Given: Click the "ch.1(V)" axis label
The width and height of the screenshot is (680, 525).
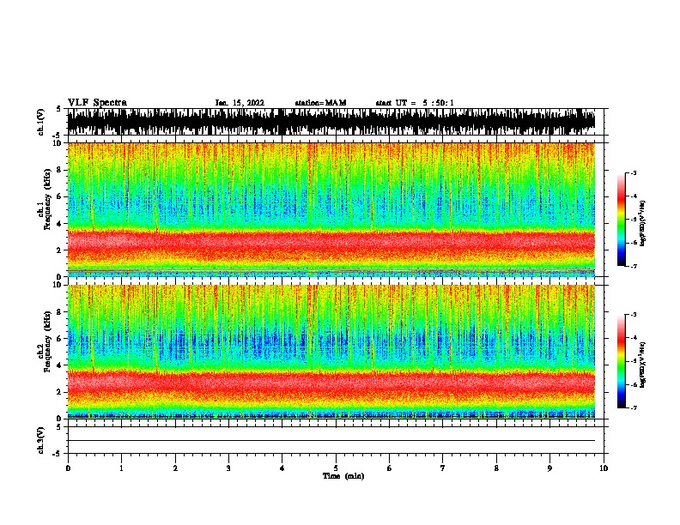Looking at the screenshot, I should (x=41, y=122).
